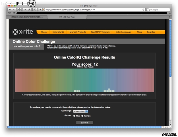The width and height of the screenshot is (178, 137).
Task: Open the Register menu item
Action: click(x=151, y=32)
